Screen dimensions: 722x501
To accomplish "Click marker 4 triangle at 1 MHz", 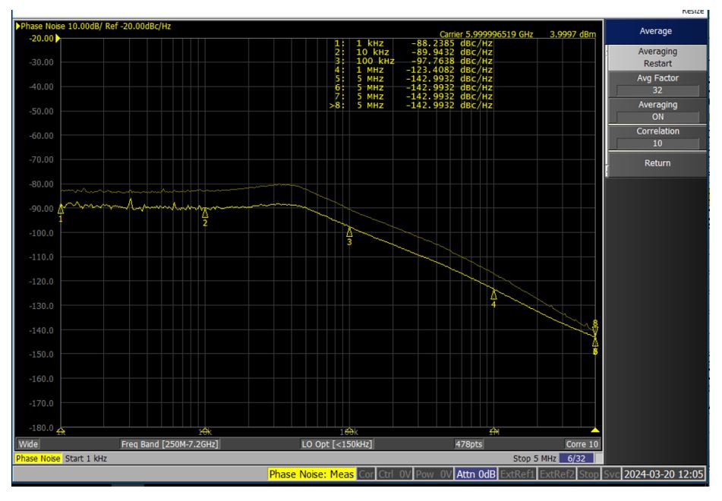I will click(493, 295).
